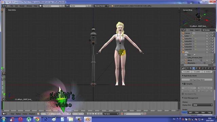Toggle the Skip Quad to Tris checkbox
The image size is (217, 122).
pos(183,94)
